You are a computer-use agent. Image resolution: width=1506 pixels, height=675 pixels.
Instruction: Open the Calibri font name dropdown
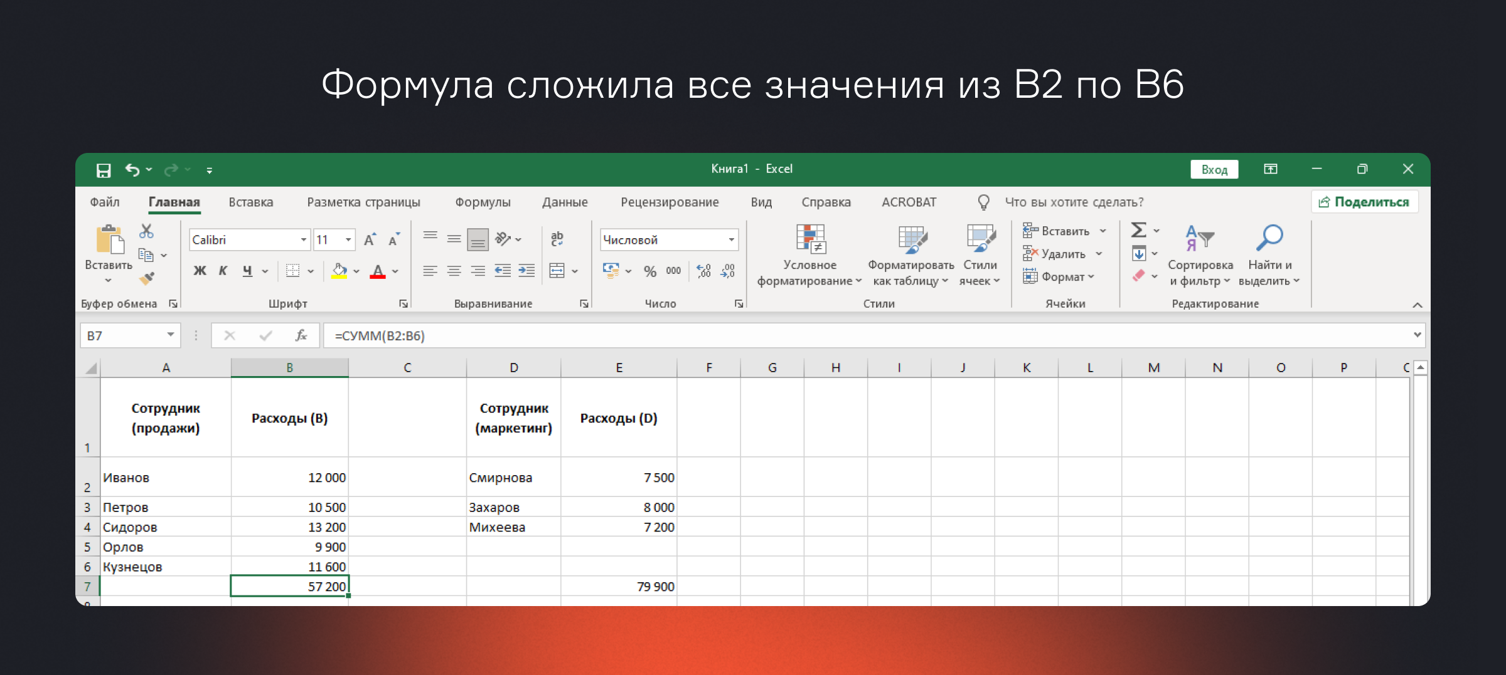coord(303,240)
